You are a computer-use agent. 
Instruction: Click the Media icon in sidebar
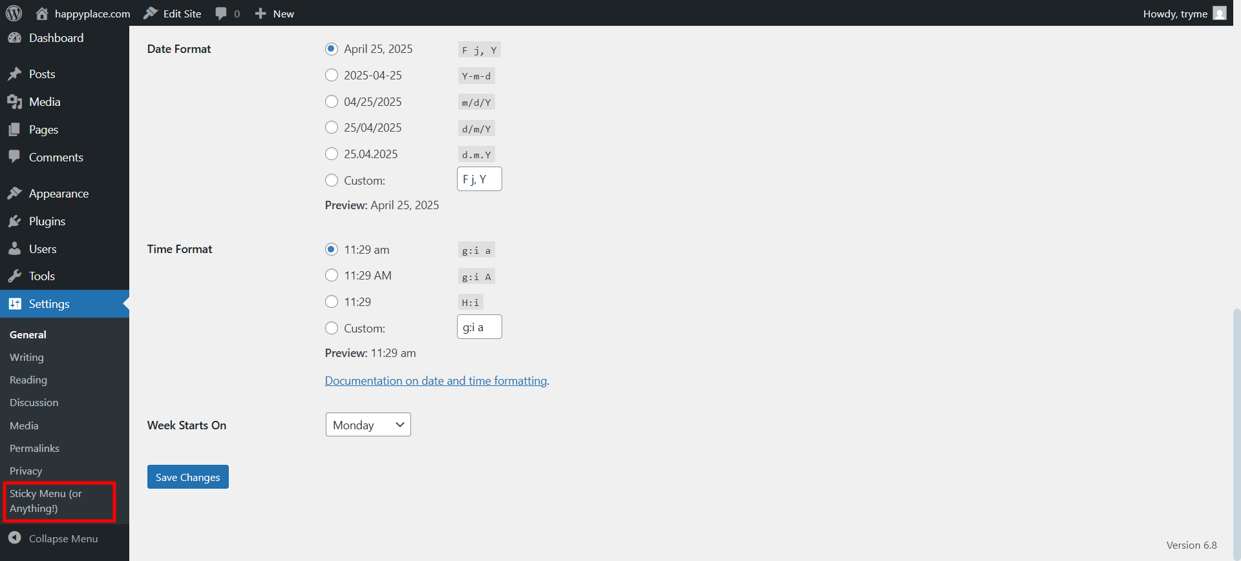[x=15, y=102]
